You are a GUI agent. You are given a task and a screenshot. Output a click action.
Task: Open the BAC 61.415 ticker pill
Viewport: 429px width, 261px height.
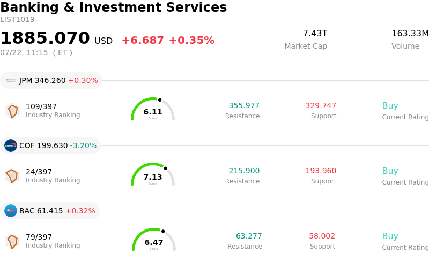pos(50,211)
